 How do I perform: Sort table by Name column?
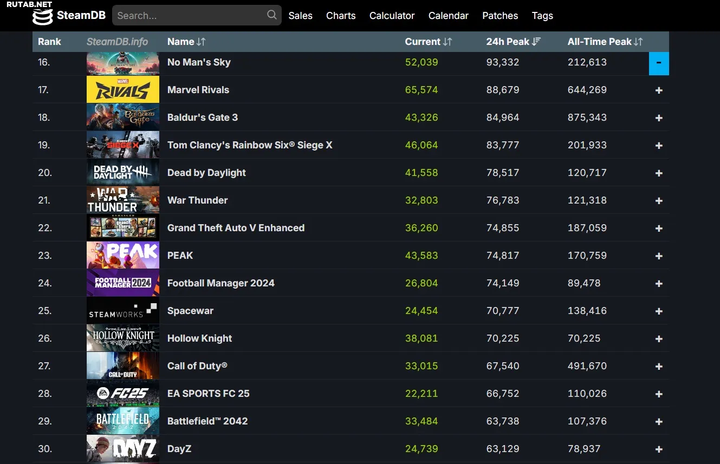[186, 42]
